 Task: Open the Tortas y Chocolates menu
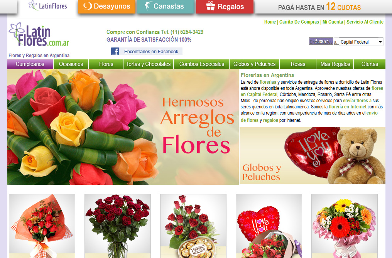(148, 64)
